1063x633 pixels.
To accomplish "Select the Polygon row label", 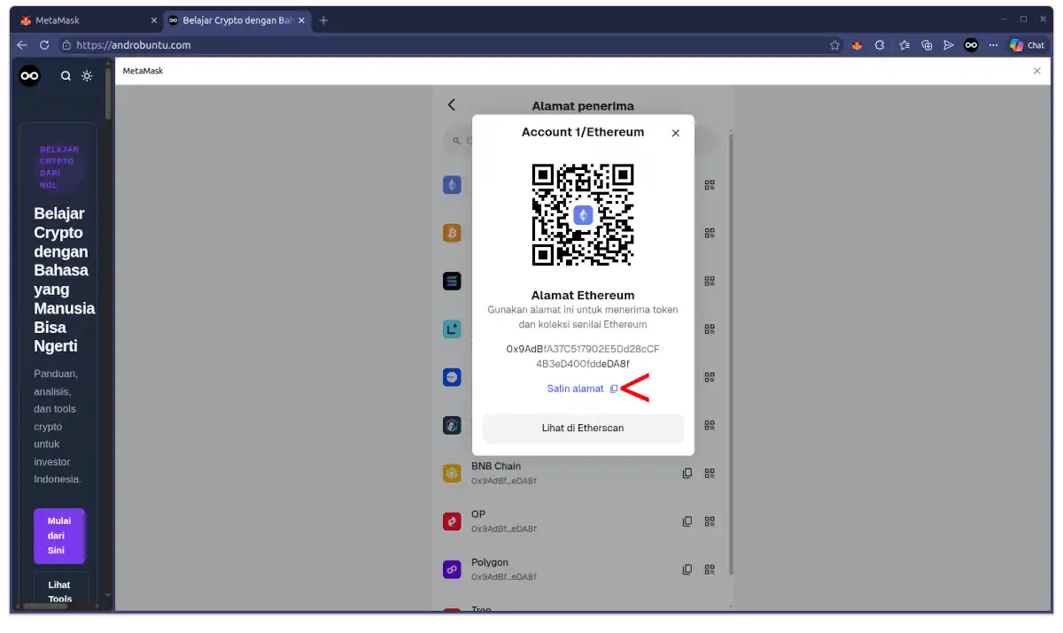I will [x=490, y=562].
